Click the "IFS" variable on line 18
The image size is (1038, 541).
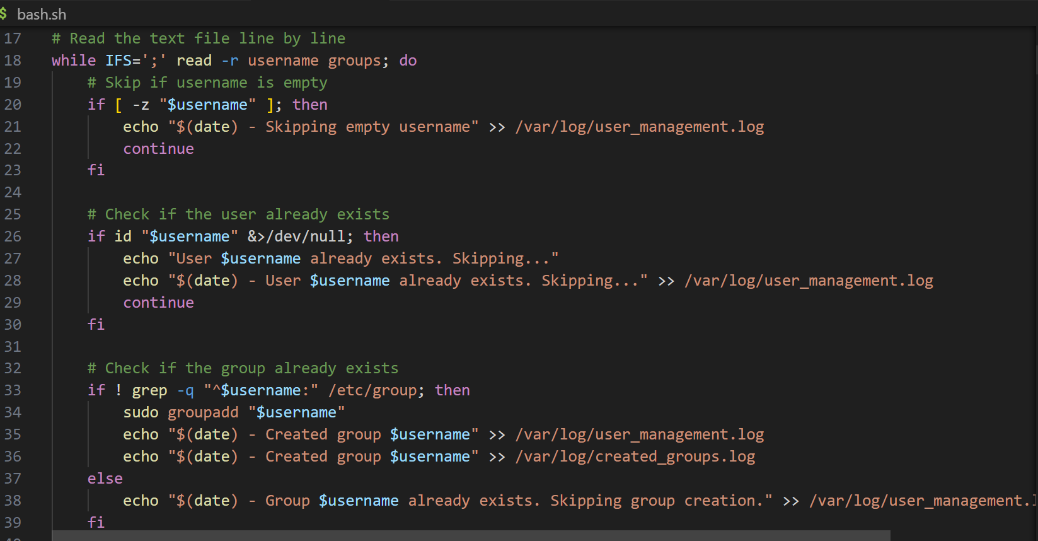(x=118, y=61)
